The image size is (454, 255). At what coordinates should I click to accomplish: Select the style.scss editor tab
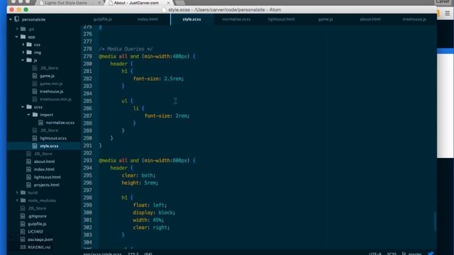pos(192,19)
